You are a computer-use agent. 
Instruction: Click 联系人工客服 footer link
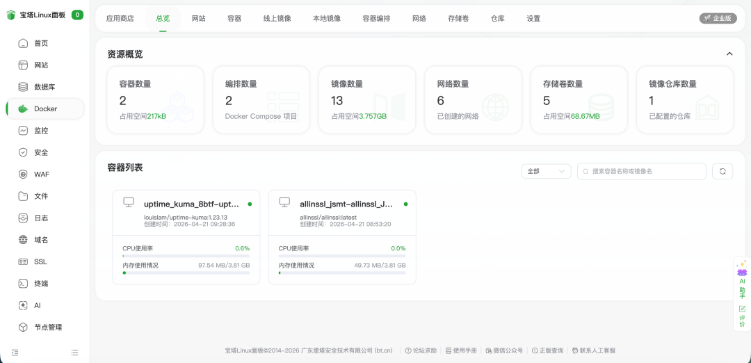point(593,350)
